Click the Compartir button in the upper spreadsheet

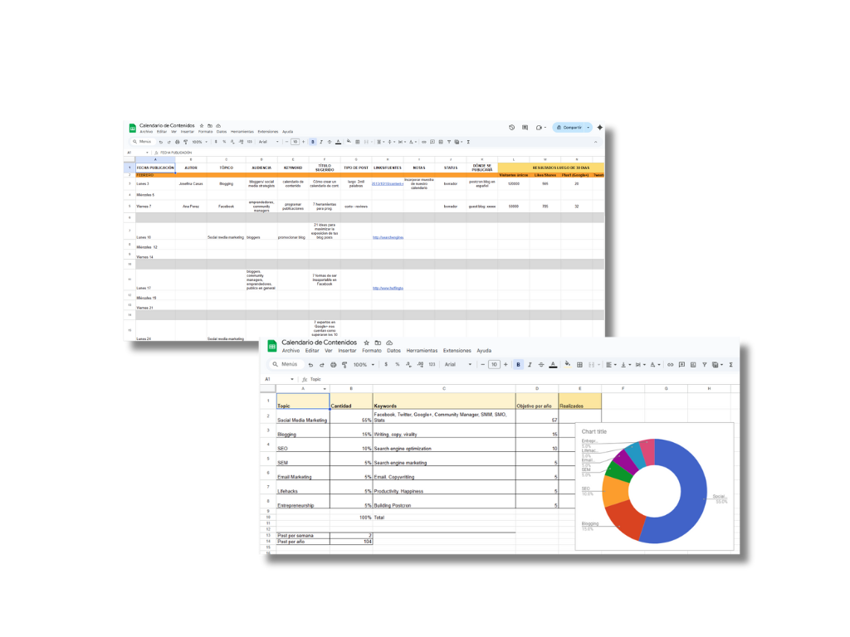(x=571, y=128)
